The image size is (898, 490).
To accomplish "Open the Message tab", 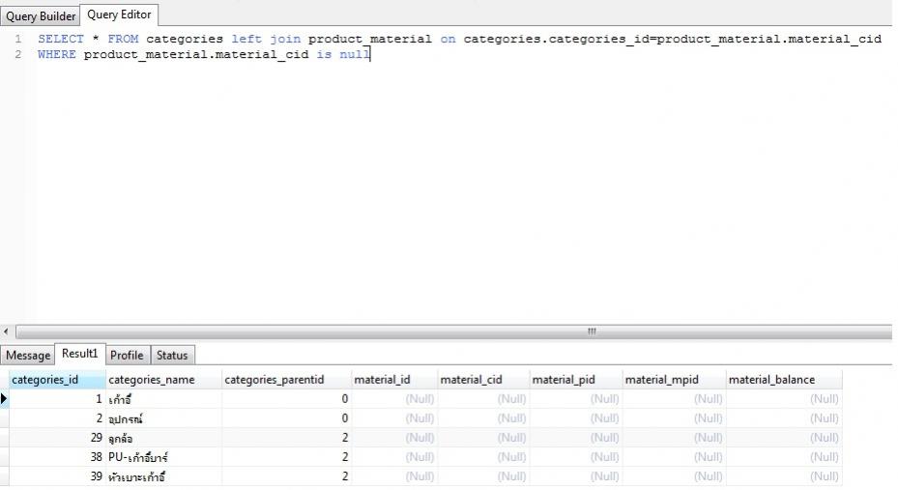I will tap(27, 356).
